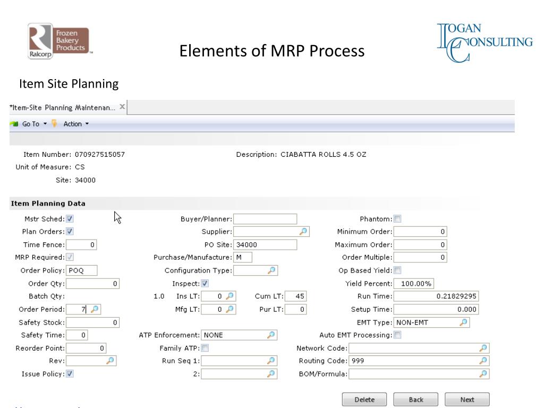Open the Ins LT lookup magnifier

coord(229,296)
